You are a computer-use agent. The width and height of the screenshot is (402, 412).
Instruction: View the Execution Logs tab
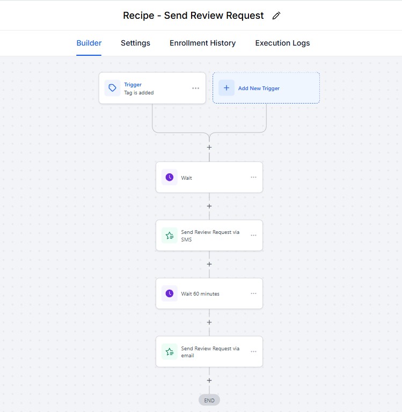pyautogui.click(x=282, y=43)
